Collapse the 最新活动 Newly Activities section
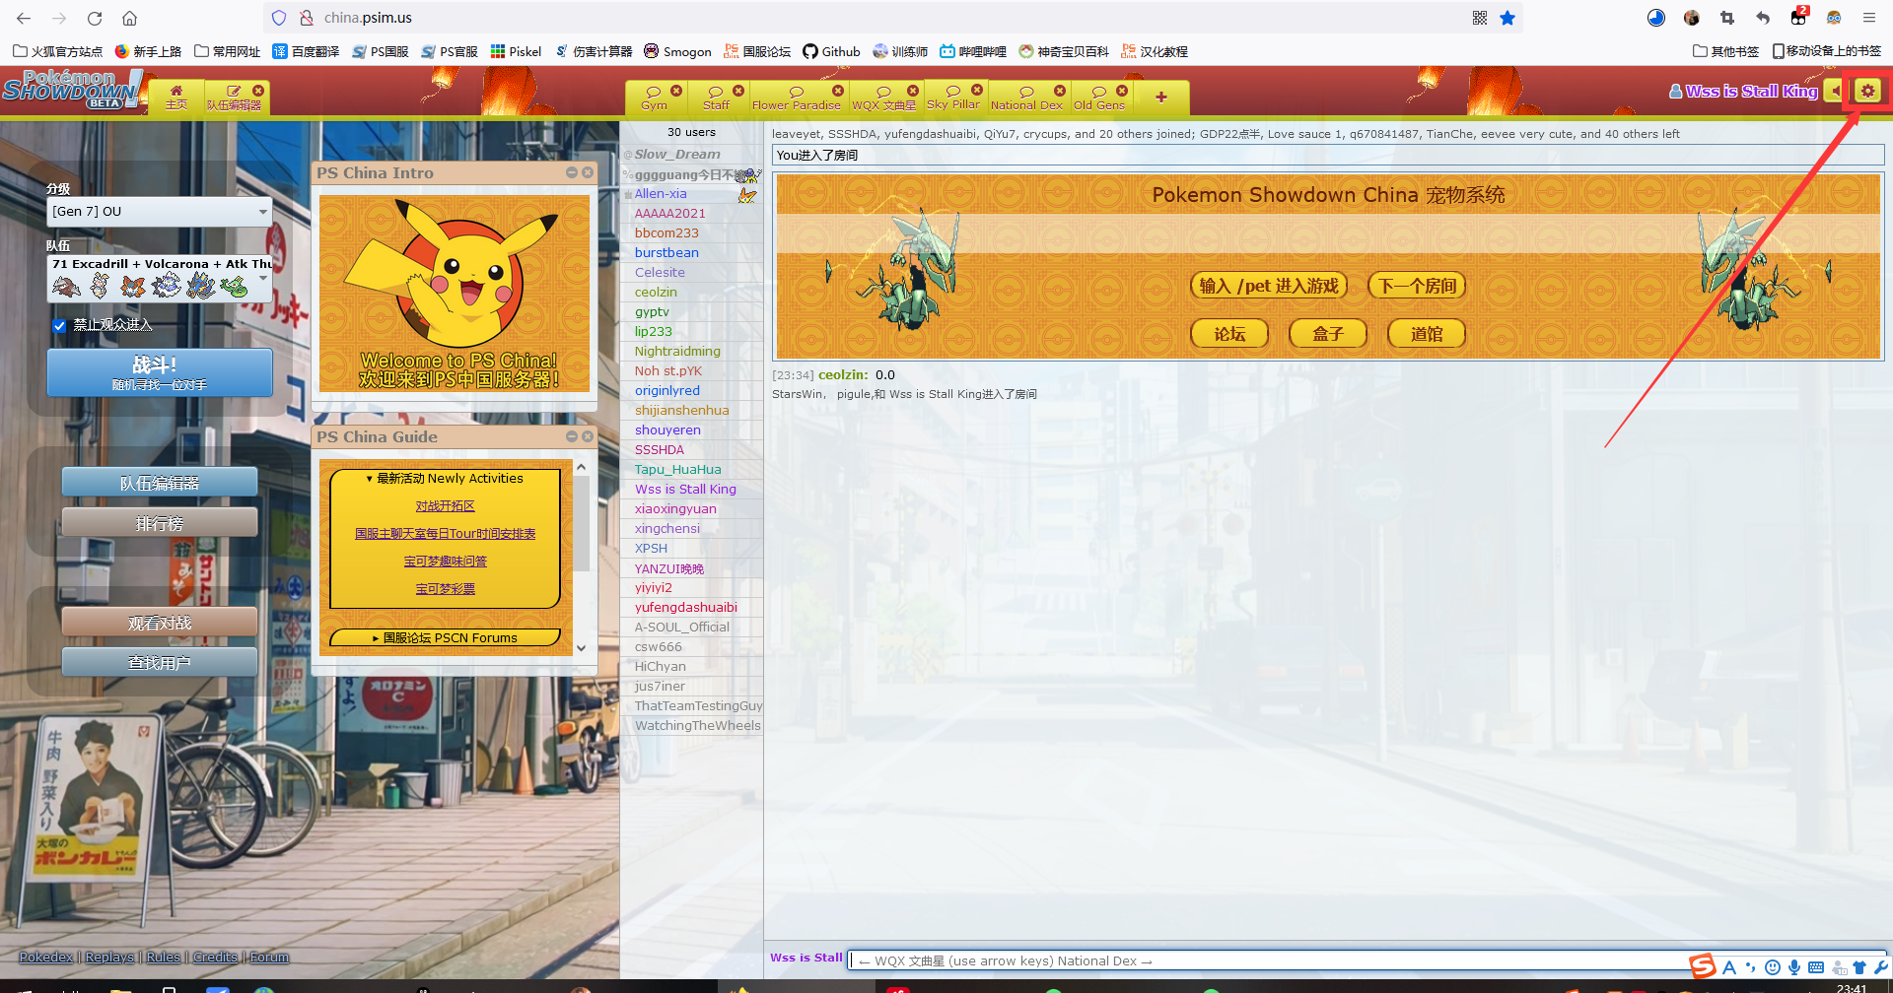This screenshot has width=1893, height=993. click(445, 478)
